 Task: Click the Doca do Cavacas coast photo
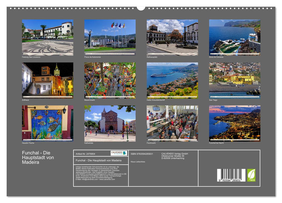[235, 37]
